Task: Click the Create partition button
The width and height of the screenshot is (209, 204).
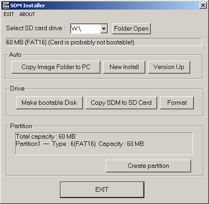Action: [x=148, y=166]
